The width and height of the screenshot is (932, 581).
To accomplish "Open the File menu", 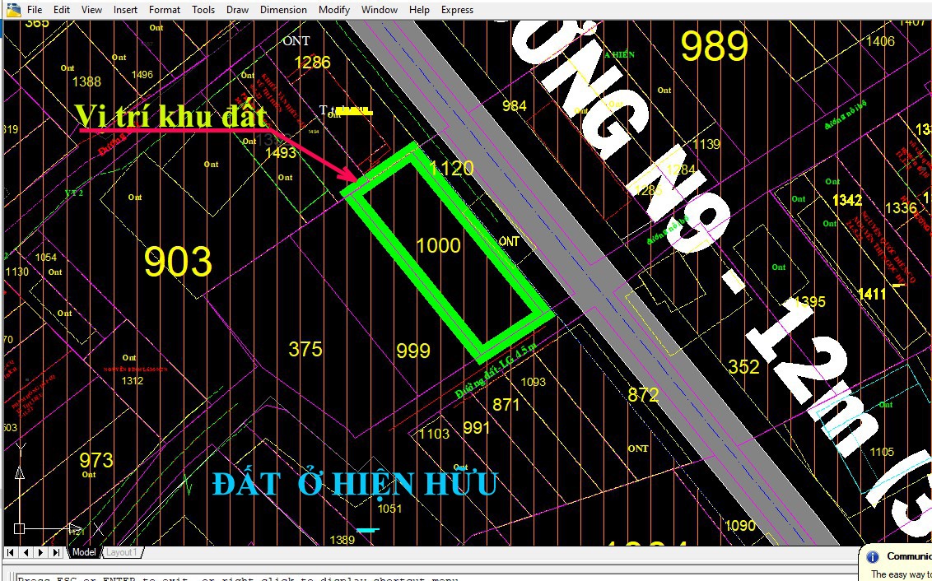I will click(x=35, y=10).
